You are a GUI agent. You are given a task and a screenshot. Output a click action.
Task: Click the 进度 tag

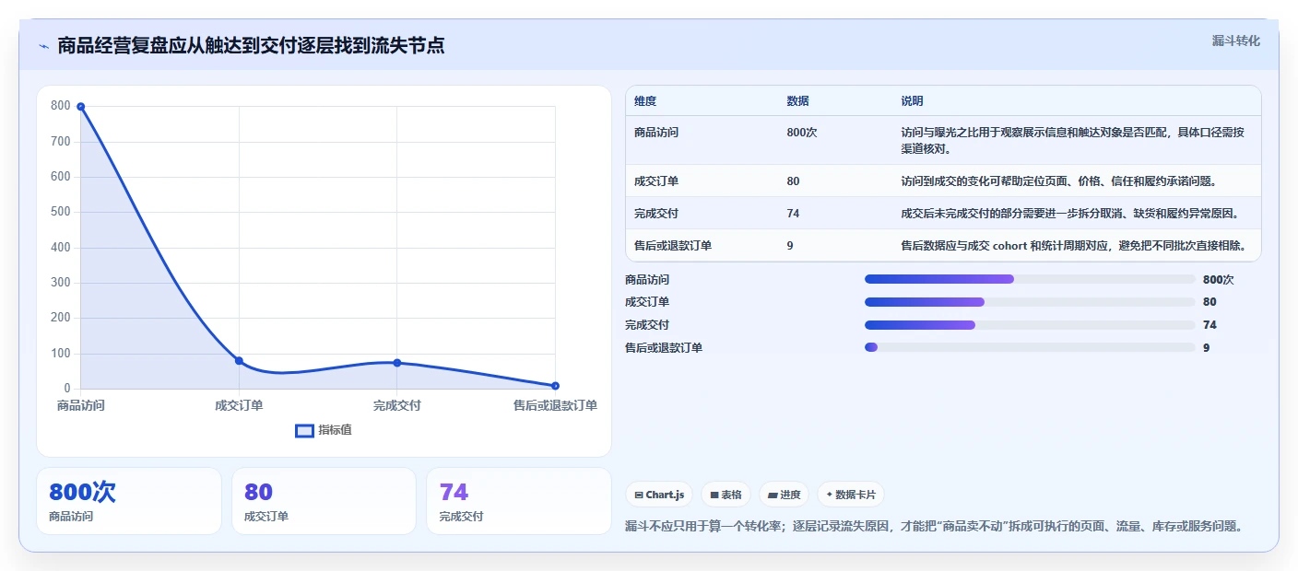(x=784, y=495)
